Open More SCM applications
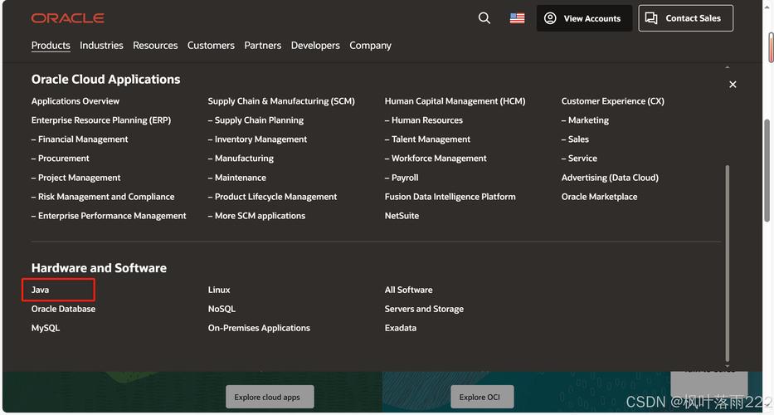Image resolution: width=774 pixels, height=415 pixels. coord(256,216)
